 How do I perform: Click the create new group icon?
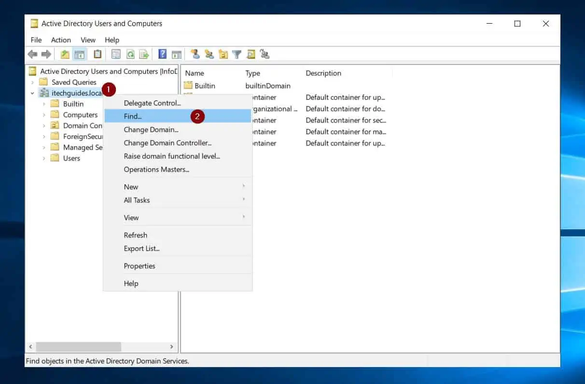coord(209,55)
